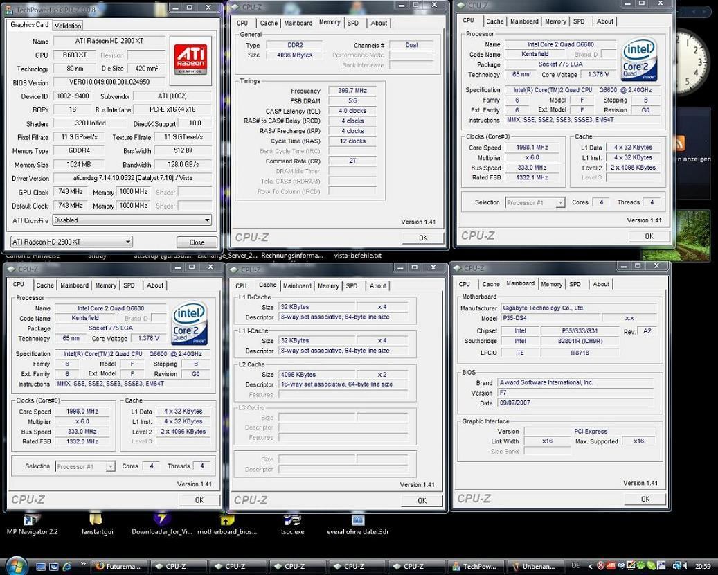718x575 pixels.
Task: Switch to the TechPow... taskbar button
Action: tap(475, 566)
